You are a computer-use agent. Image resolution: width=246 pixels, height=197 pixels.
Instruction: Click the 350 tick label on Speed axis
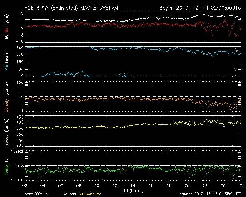20,128
